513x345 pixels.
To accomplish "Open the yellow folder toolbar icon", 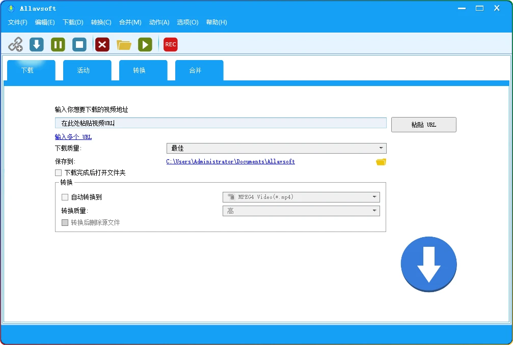I will click(x=124, y=45).
